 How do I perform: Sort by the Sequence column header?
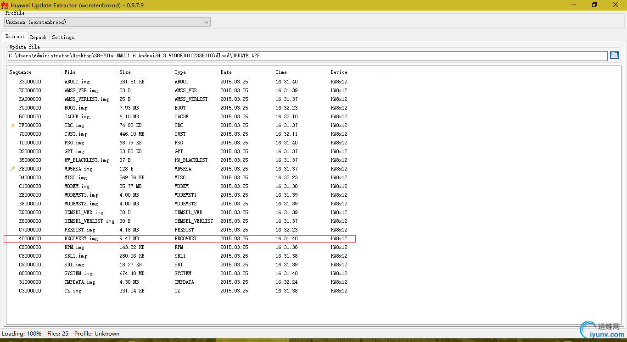[34, 72]
